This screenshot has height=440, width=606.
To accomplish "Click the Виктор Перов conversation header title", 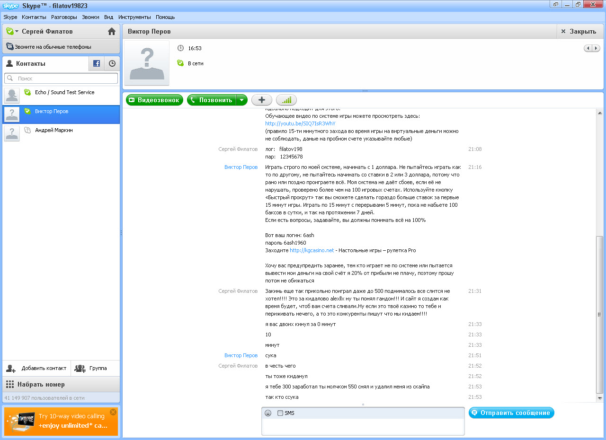I will [x=149, y=32].
